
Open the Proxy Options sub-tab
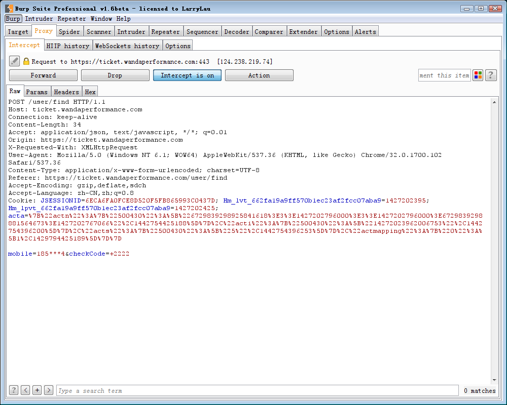click(x=178, y=46)
